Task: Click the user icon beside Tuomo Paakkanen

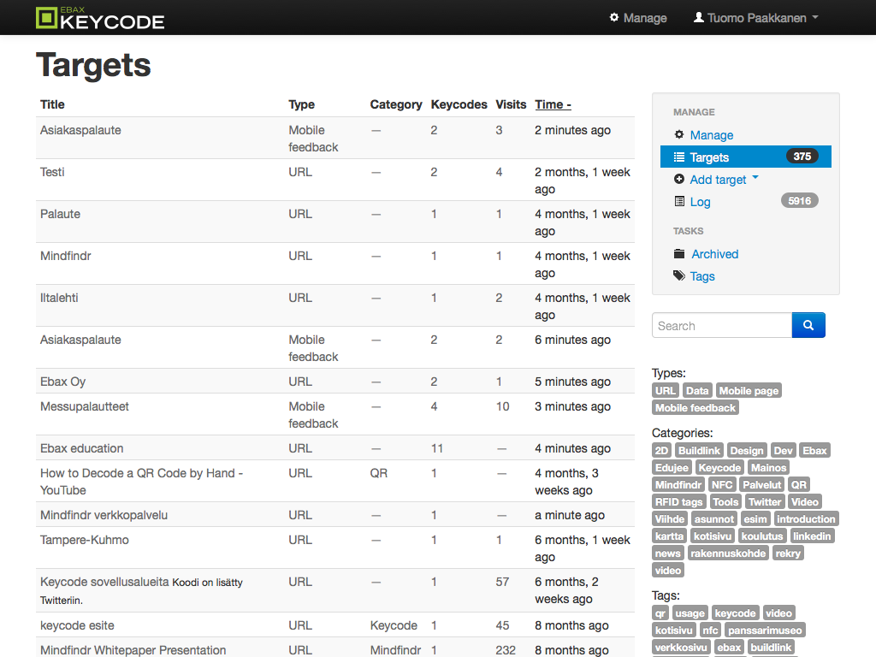Action: [x=698, y=17]
